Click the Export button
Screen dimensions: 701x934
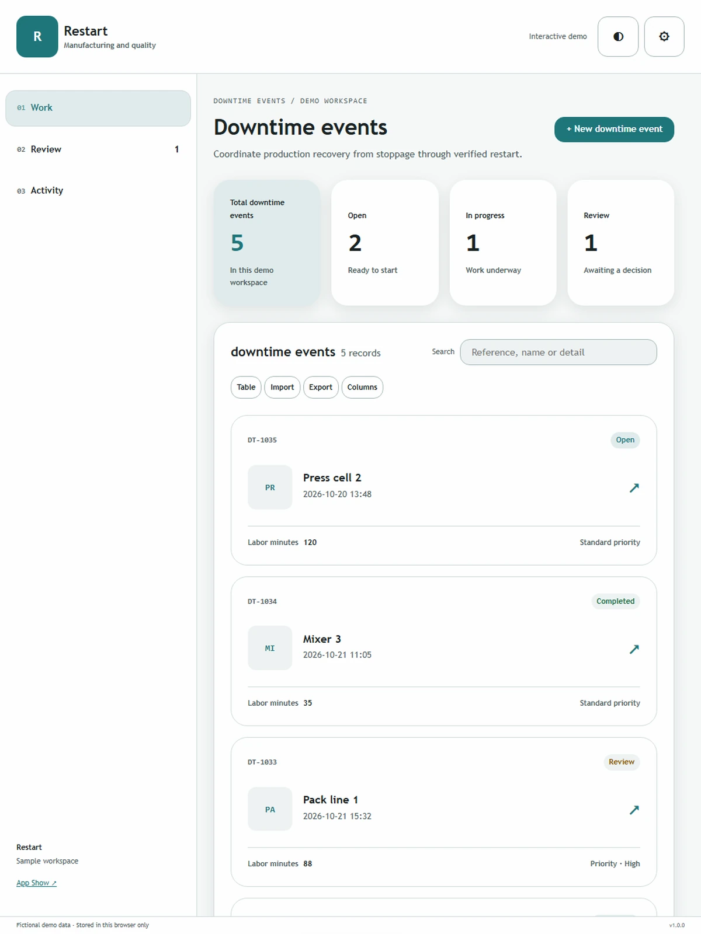click(x=321, y=387)
